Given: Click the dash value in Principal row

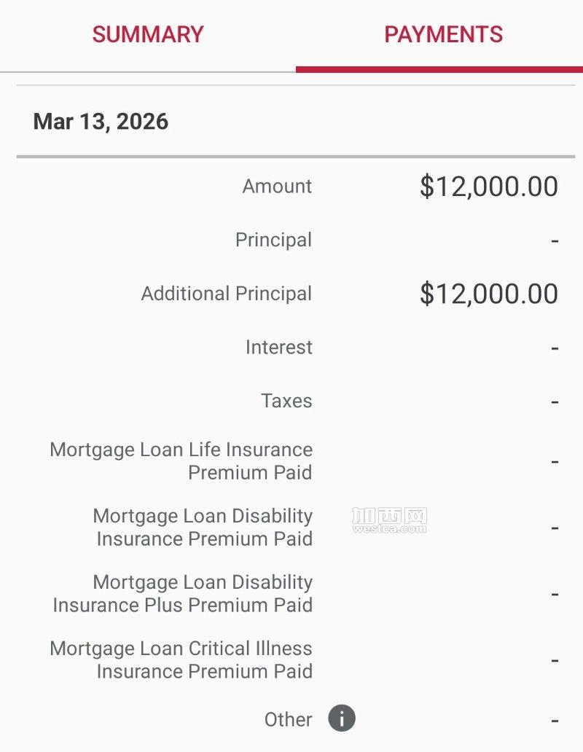Looking at the screenshot, I should pos(555,240).
